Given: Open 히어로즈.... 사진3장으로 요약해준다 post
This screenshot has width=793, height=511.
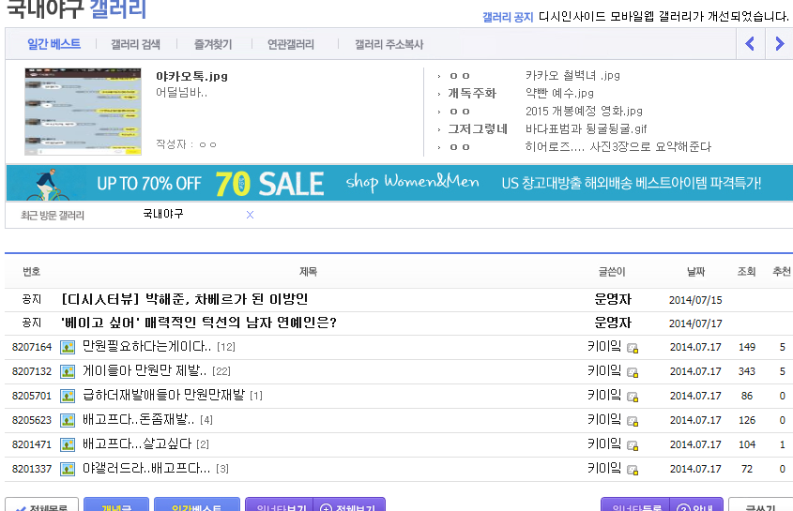Looking at the screenshot, I should (x=618, y=146).
